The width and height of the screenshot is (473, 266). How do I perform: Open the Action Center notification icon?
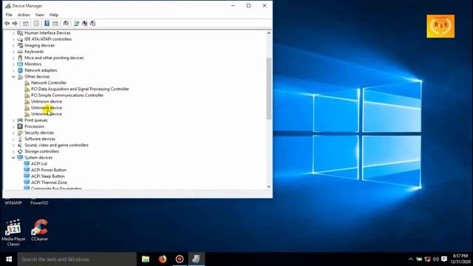(x=444, y=259)
